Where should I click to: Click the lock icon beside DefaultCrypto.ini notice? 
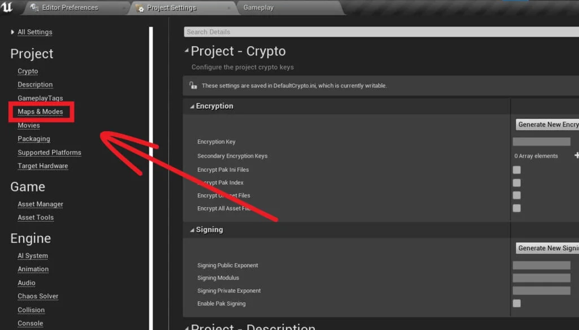click(x=193, y=85)
